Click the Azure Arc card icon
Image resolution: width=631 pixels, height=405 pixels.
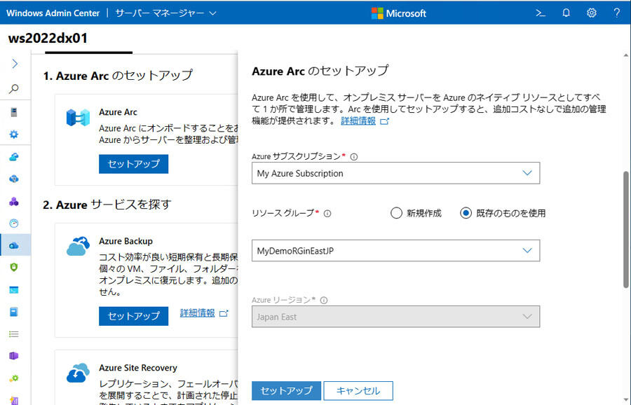coord(78,118)
